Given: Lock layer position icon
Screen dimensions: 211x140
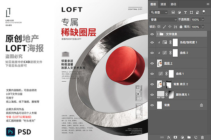Looking at the screenshot, I should pos(170,26).
